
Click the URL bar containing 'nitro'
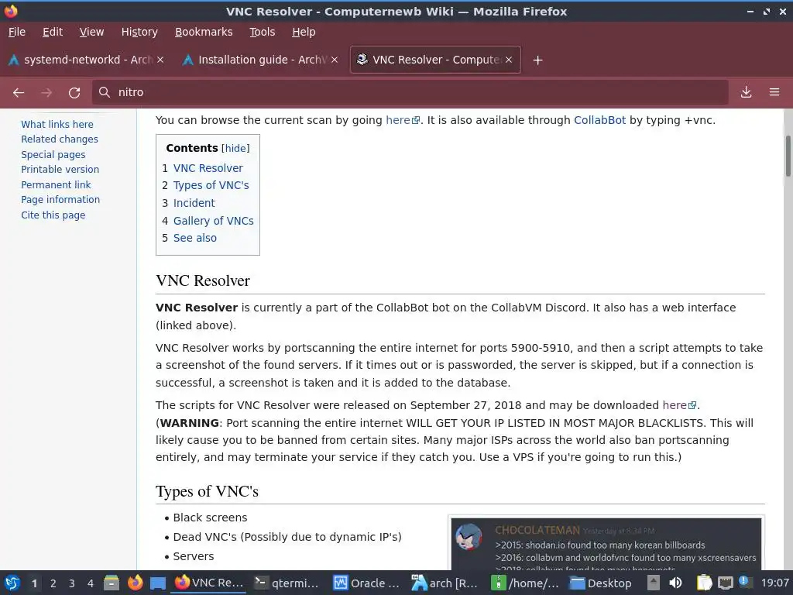(x=410, y=92)
